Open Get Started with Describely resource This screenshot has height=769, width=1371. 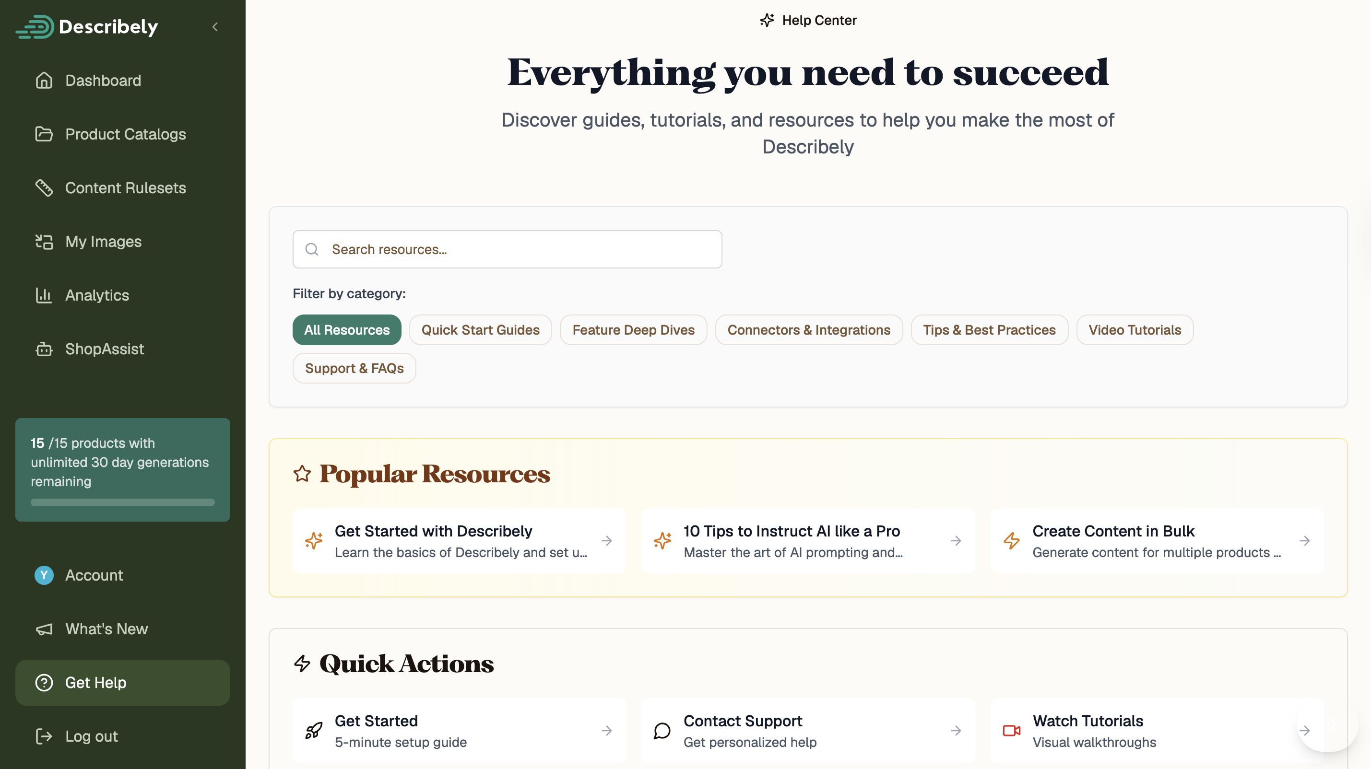pyautogui.click(x=459, y=541)
